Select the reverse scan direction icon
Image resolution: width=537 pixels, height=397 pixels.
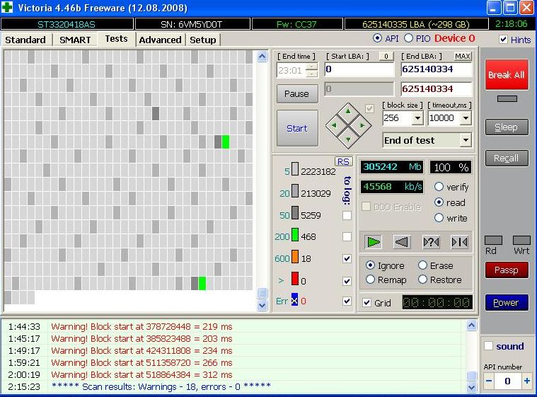click(x=402, y=242)
